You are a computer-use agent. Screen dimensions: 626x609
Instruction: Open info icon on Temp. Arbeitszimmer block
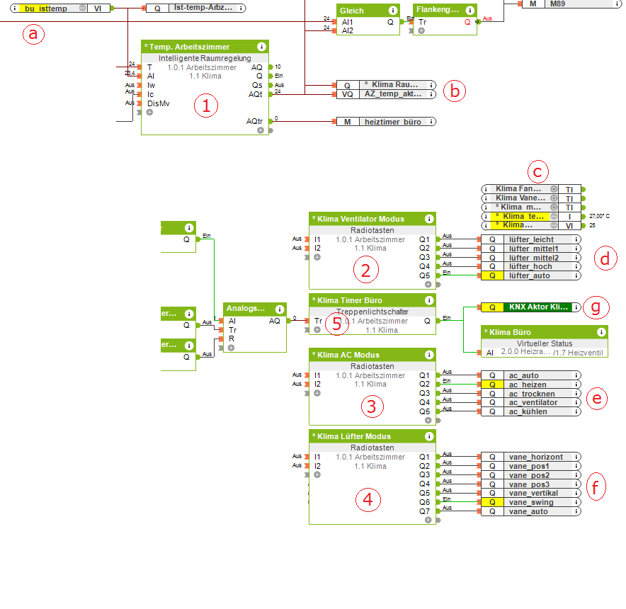261,47
